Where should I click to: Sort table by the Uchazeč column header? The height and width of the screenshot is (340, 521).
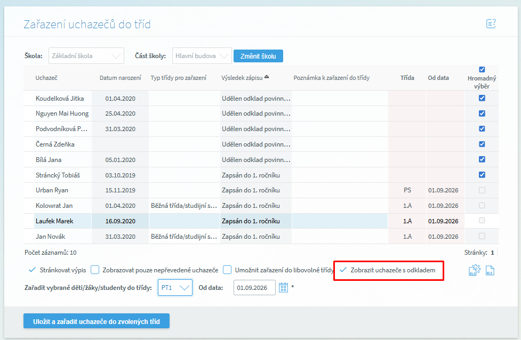46,78
